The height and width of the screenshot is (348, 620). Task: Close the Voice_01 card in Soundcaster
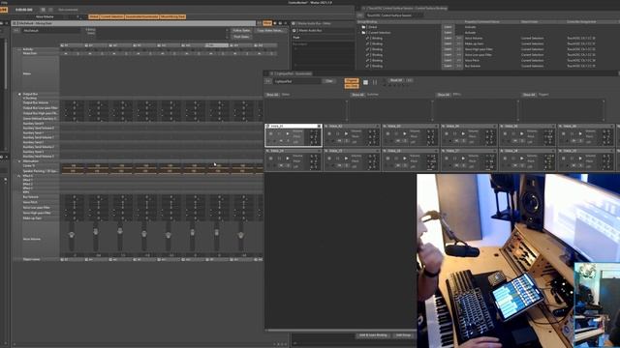pos(319,127)
